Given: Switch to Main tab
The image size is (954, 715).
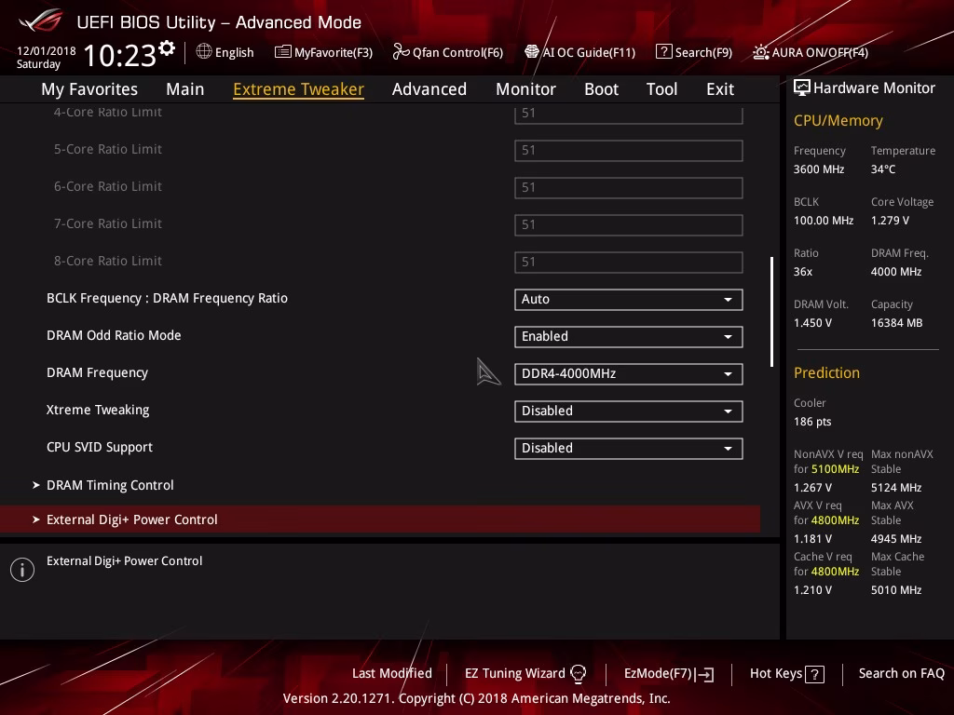Looking at the screenshot, I should pyautogui.click(x=185, y=89).
